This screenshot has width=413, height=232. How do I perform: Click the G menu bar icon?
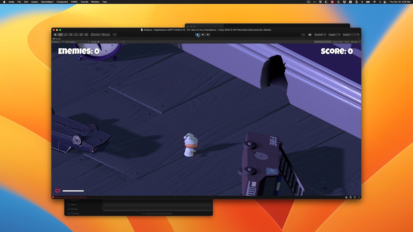[338, 2]
